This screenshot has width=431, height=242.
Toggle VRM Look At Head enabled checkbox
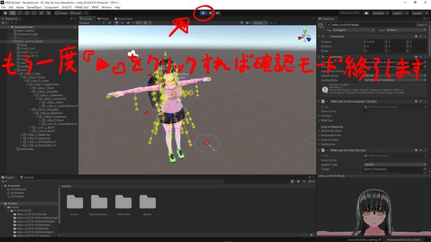coord(328,151)
